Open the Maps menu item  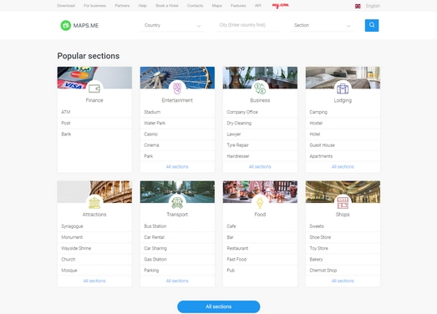click(x=216, y=6)
